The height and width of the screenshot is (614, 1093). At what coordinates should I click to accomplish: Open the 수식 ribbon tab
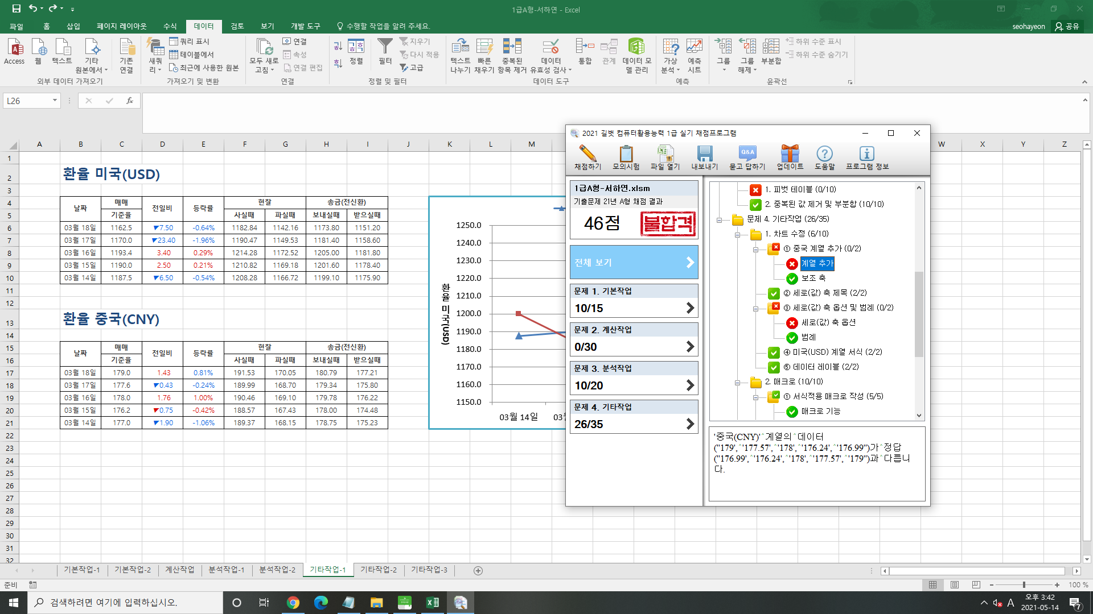pos(170,26)
